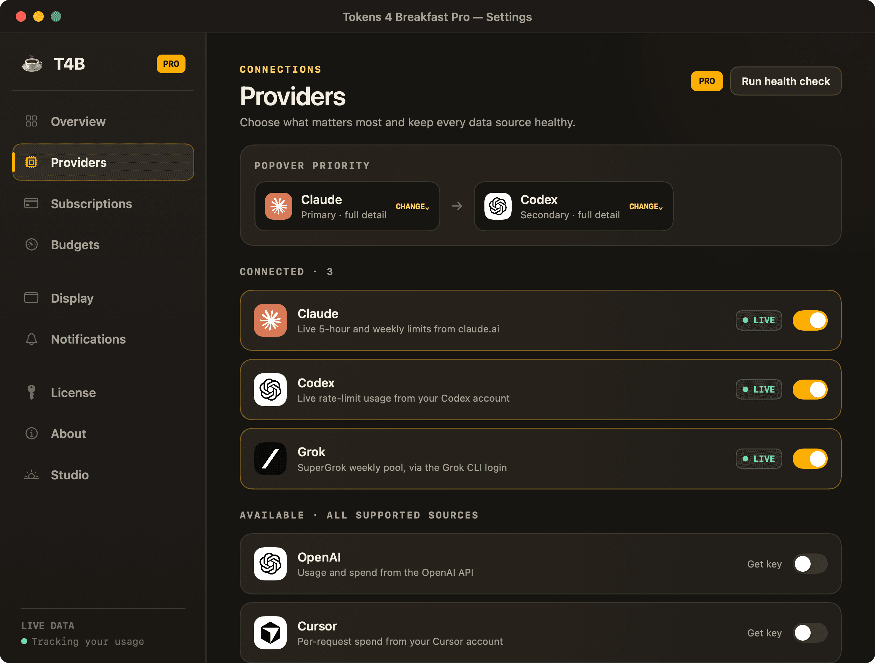Click the green Tracking your usage status dot
Viewport: 875px width, 663px height.
coord(24,641)
